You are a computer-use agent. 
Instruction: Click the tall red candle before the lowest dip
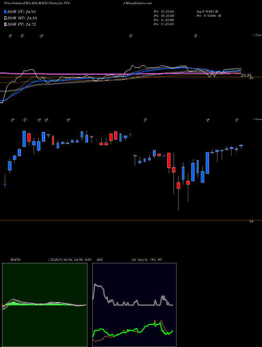click(x=169, y=160)
